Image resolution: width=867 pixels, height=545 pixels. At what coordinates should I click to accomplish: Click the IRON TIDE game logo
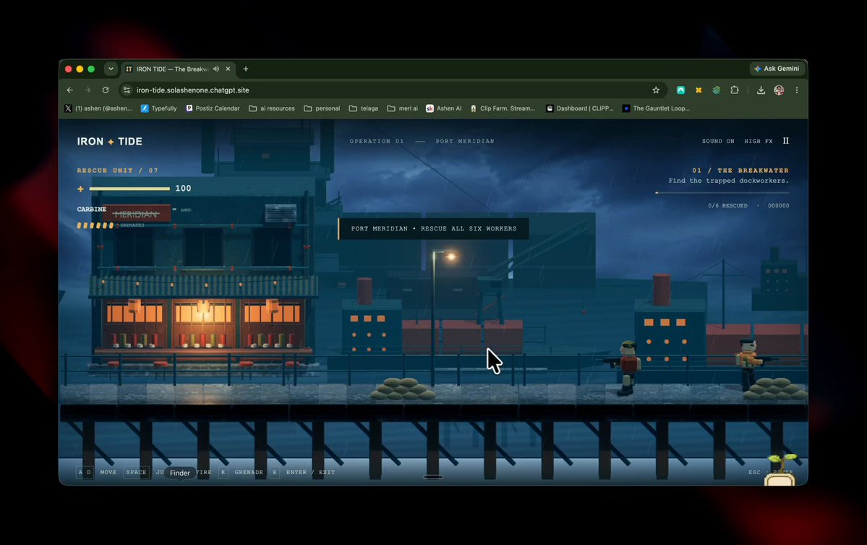pyautogui.click(x=109, y=142)
